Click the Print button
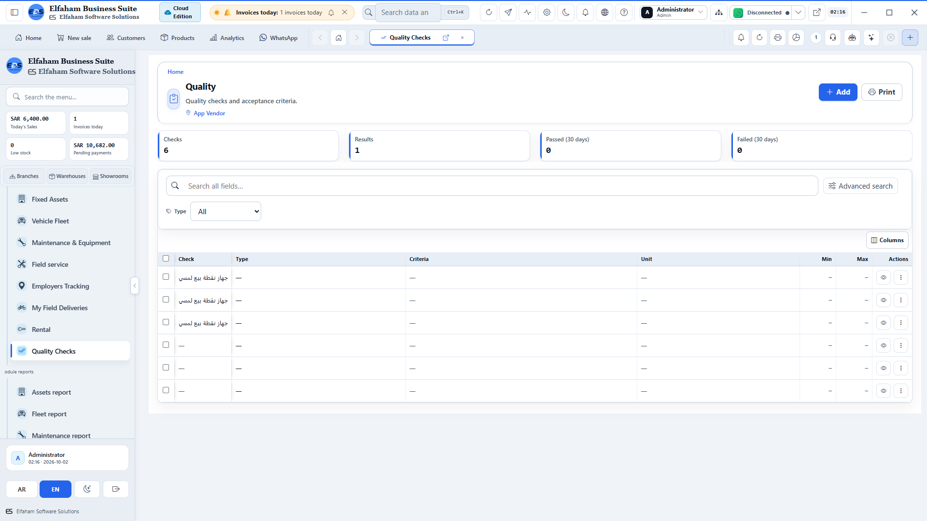This screenshot has height=521, width=927. point(882,92)
